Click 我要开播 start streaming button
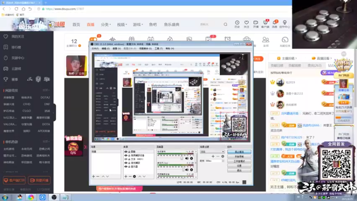The height and width of the screenshot is (201, 357). click(39, 180)
